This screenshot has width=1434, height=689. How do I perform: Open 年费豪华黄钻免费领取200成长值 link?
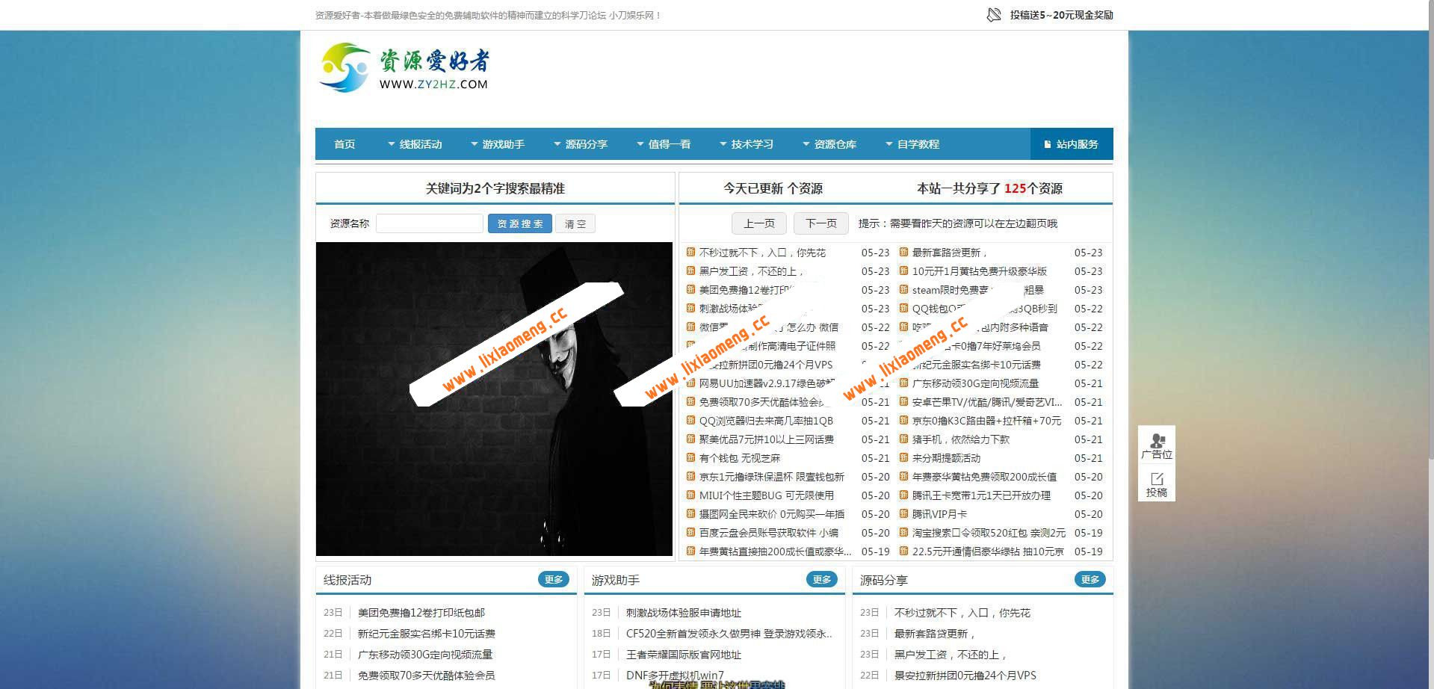pyautogui.click(x=984, y=477)
